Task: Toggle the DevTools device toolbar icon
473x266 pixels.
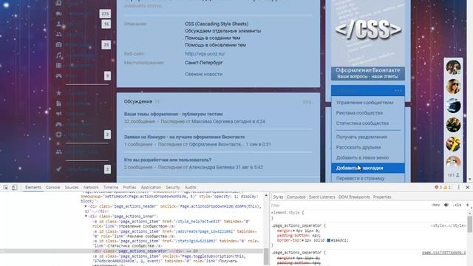Action: click(14, 187)
